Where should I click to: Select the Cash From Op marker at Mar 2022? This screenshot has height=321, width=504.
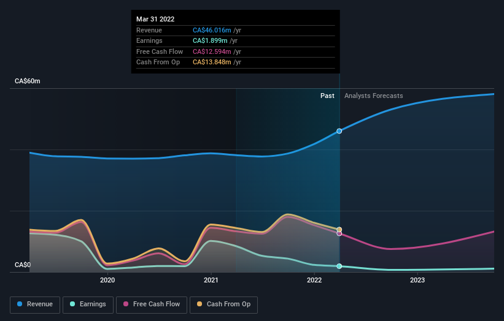[x=339, y=230]
